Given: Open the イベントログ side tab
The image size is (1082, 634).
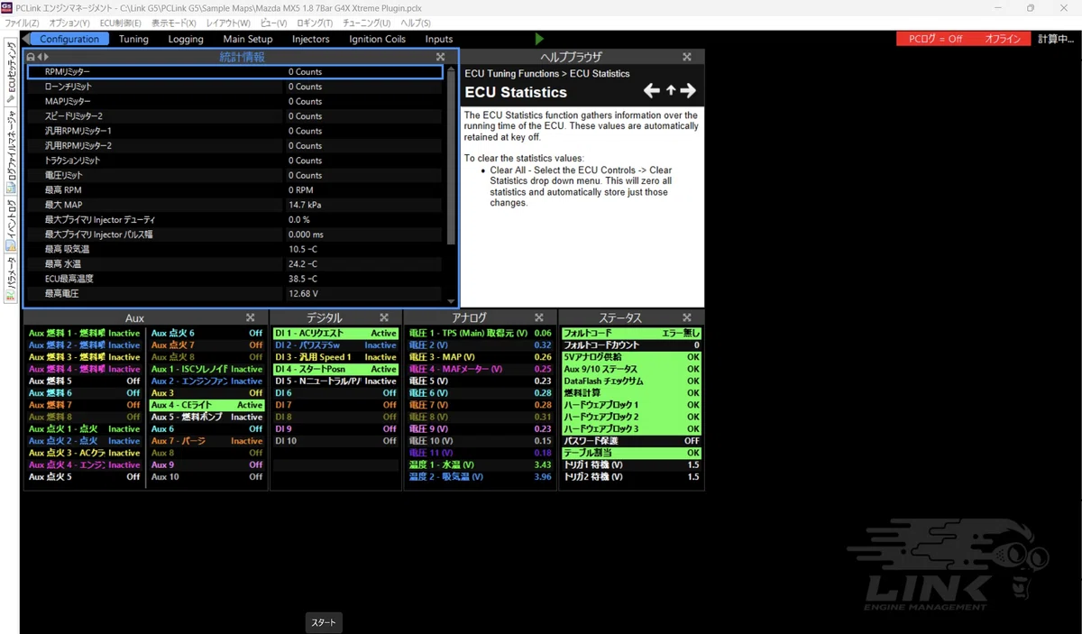Looking at the screenshot, I should coord(11,225).
